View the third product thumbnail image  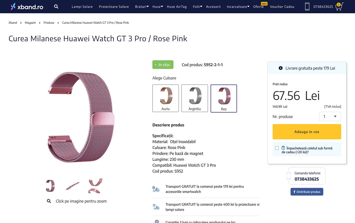95,186
